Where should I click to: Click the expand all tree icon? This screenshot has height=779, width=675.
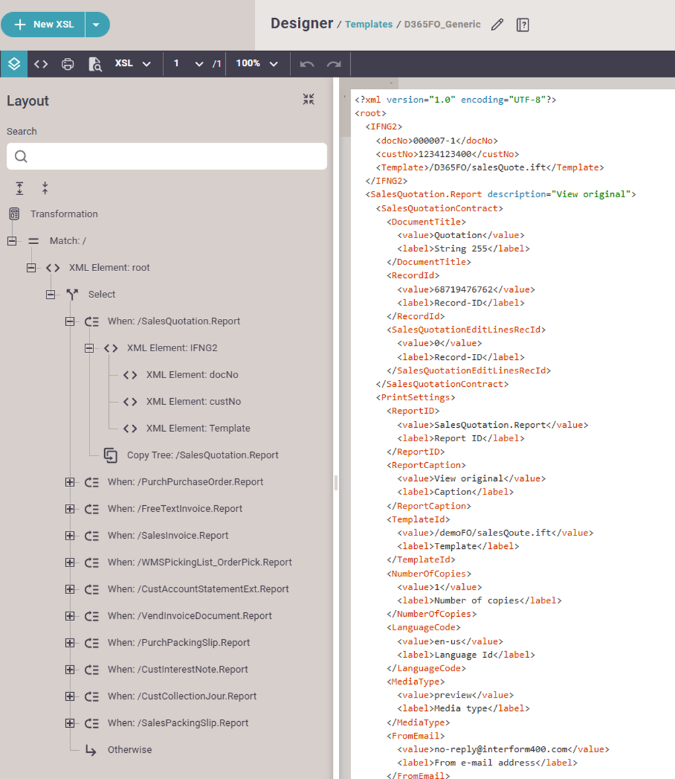click(20, 188)
